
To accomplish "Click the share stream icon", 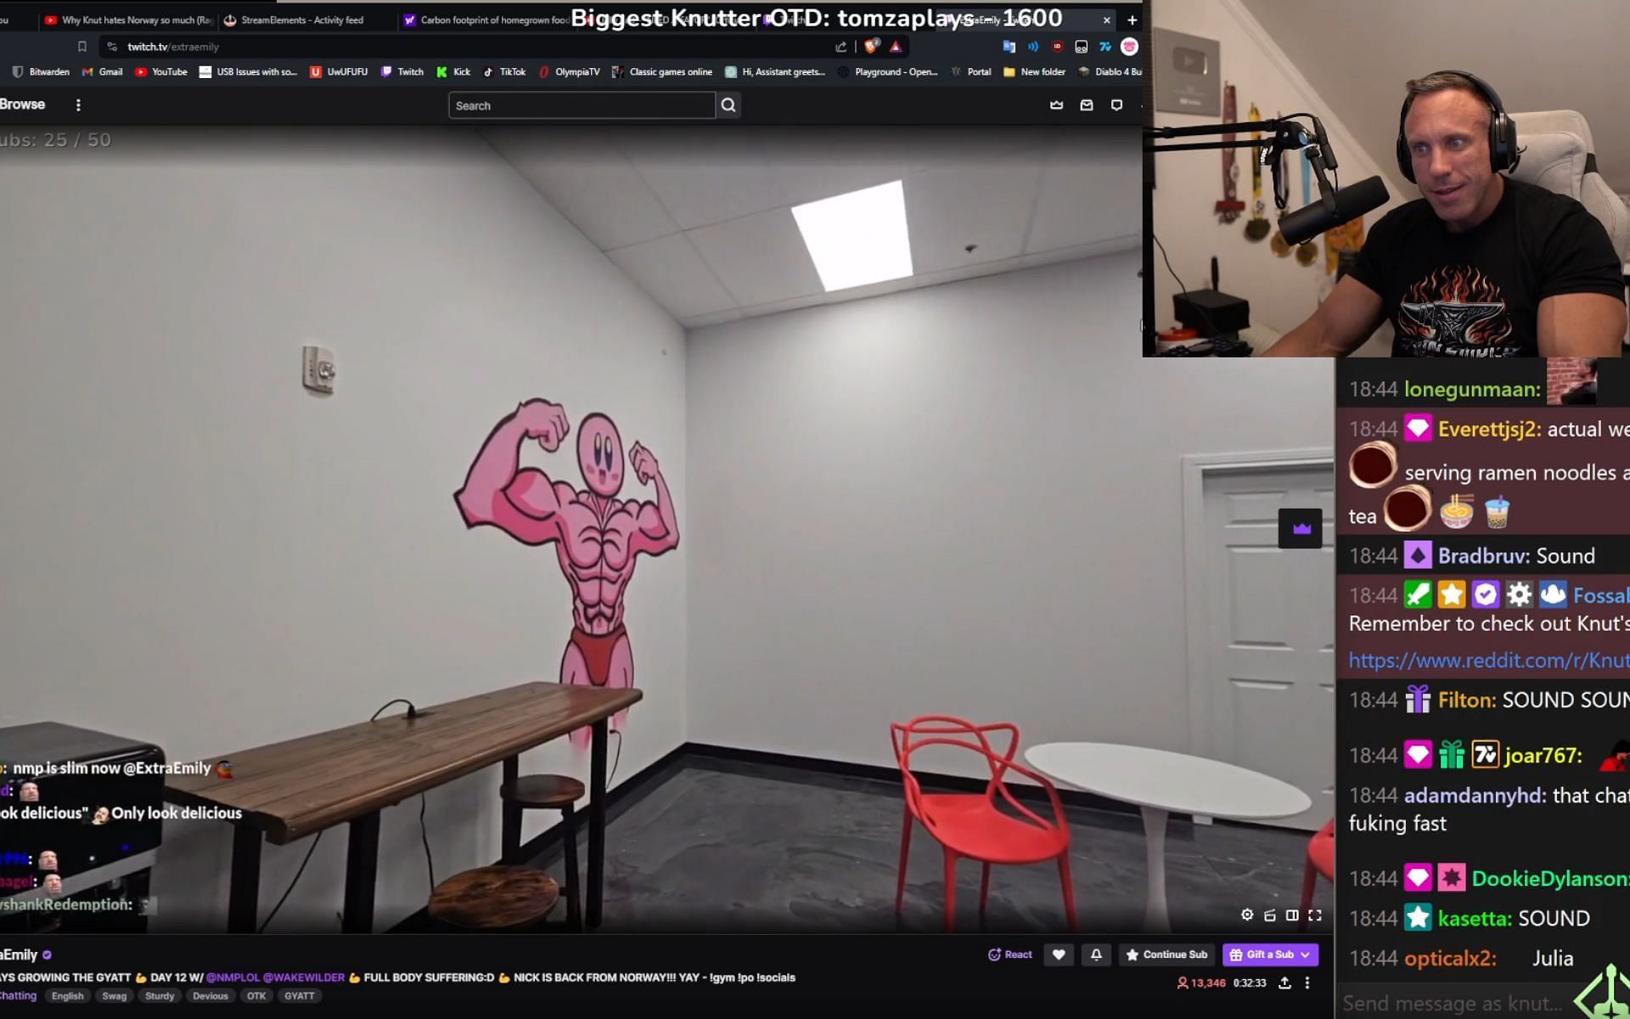I will (x=1285, y=982).
